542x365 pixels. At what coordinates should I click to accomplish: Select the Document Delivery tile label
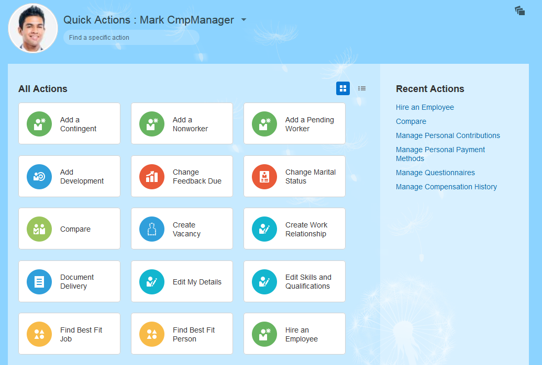pos(77,282)
